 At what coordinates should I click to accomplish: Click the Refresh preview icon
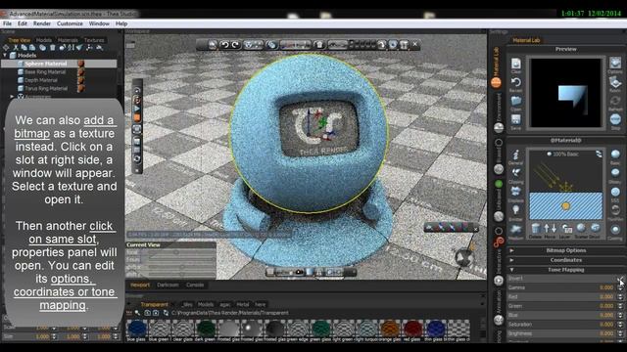click(615, 101)
